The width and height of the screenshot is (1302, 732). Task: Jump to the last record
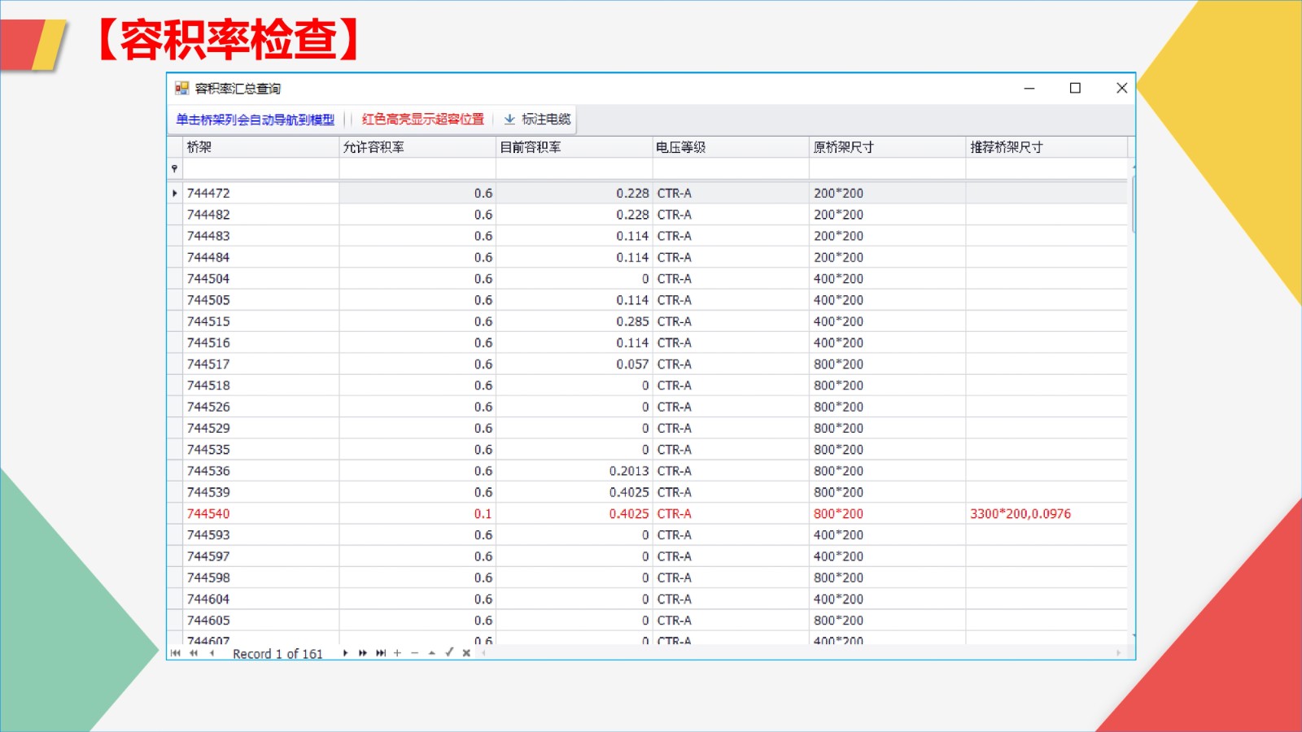tap(380, 653)
